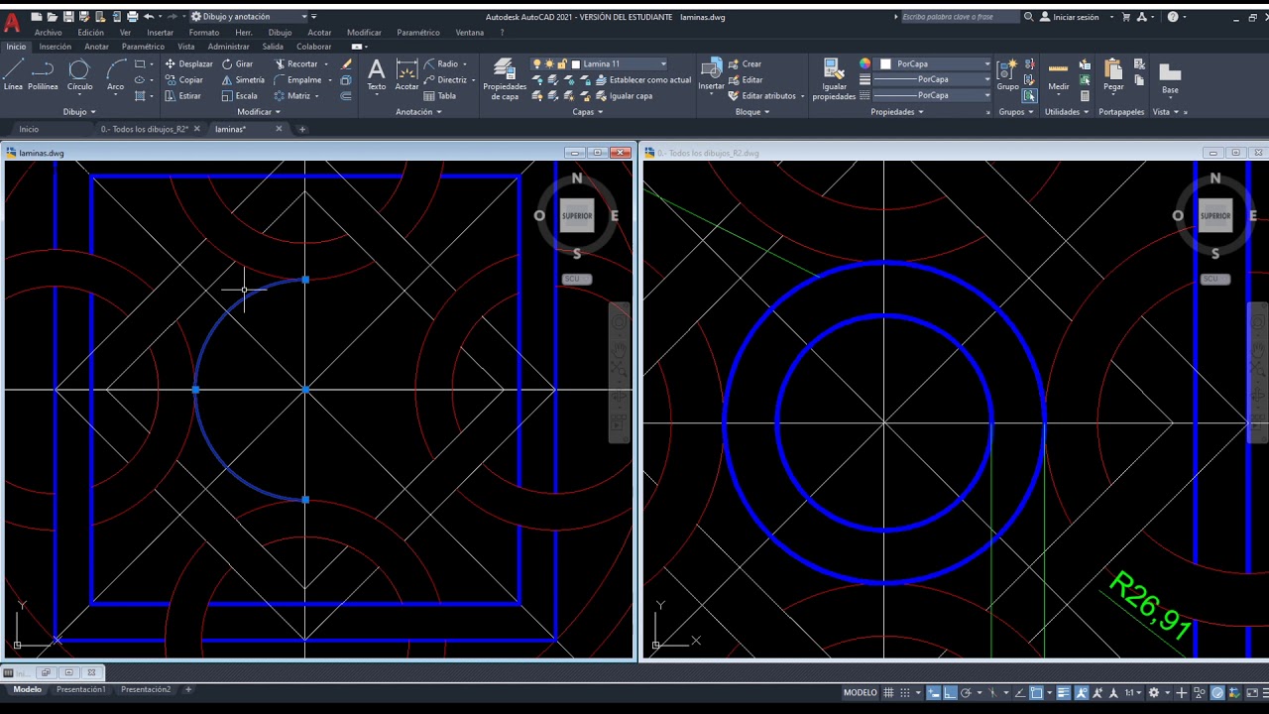This screenshot has height=714, width=1269.
Task: Toggle the MODELO space button
Action: tap(860, 692)
